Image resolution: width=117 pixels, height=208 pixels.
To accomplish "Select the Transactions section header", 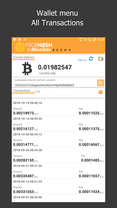I will (22, 91).
